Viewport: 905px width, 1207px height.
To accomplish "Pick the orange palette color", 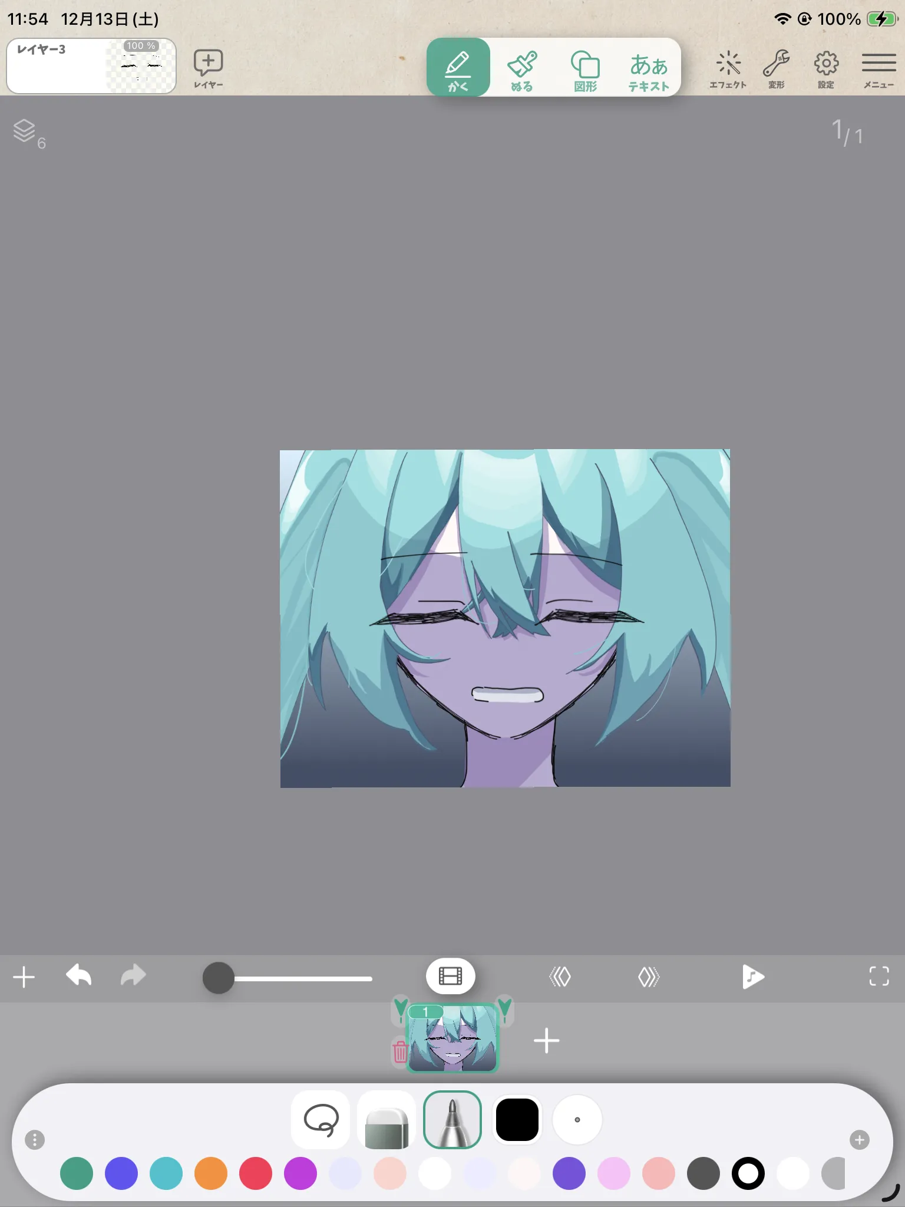I will click(x=211, y=1173).
